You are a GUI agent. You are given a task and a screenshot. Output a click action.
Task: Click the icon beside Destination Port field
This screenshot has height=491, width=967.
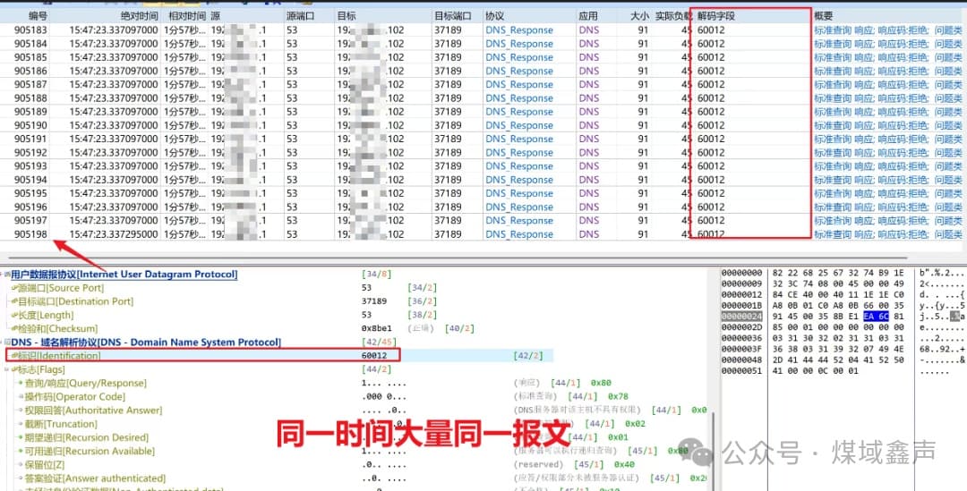[x=13, y=301]
